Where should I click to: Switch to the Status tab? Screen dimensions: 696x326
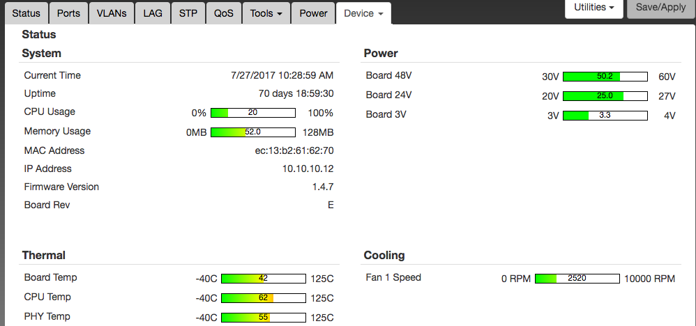point(27,13)
